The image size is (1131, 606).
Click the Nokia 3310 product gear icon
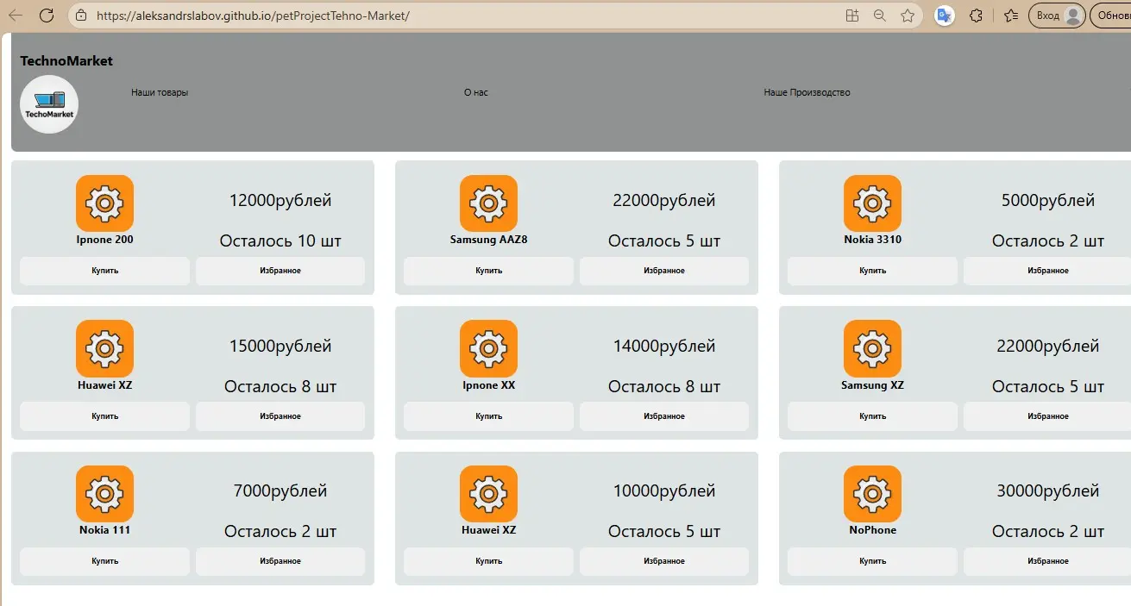(872, 203)
